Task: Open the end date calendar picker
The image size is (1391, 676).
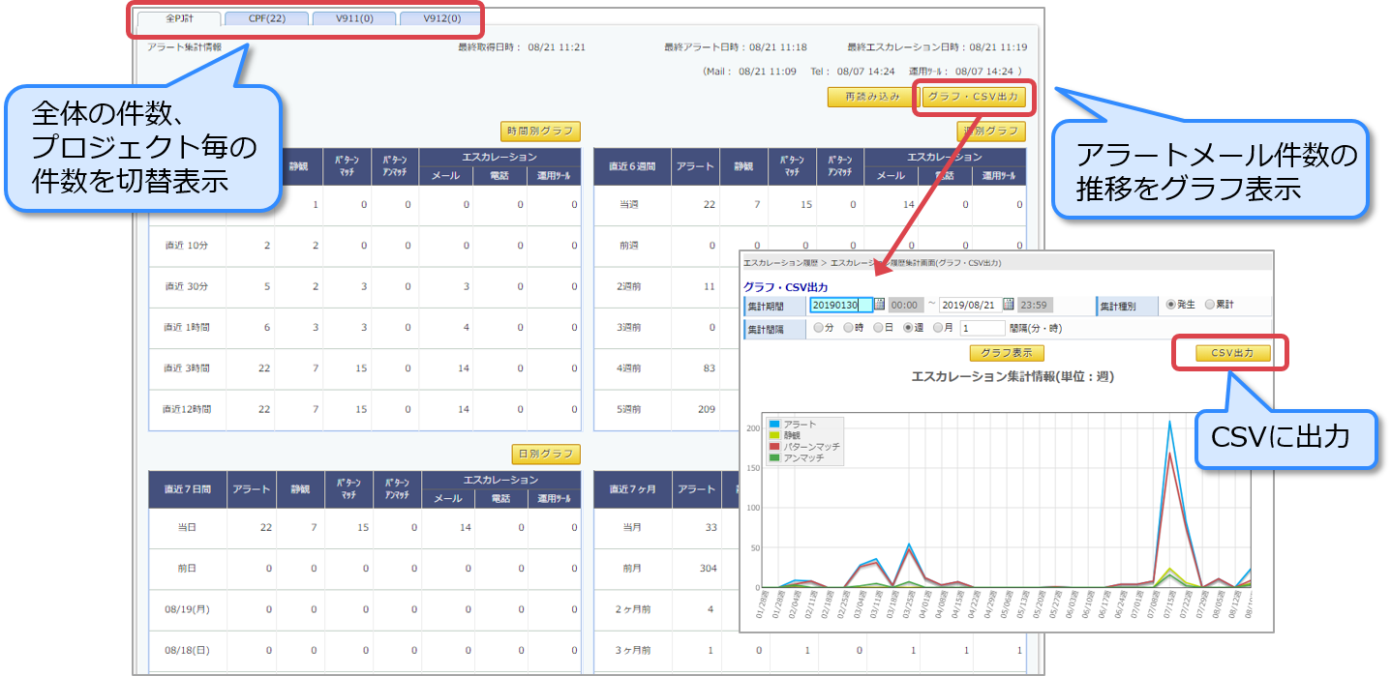Action: click(x=1009, y=305)
